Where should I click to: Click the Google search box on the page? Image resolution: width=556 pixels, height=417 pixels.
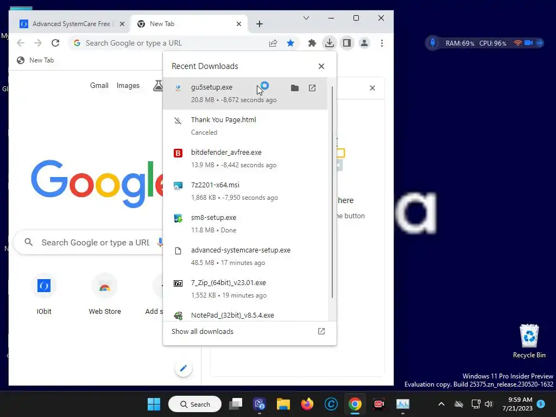tap(89, 243)
